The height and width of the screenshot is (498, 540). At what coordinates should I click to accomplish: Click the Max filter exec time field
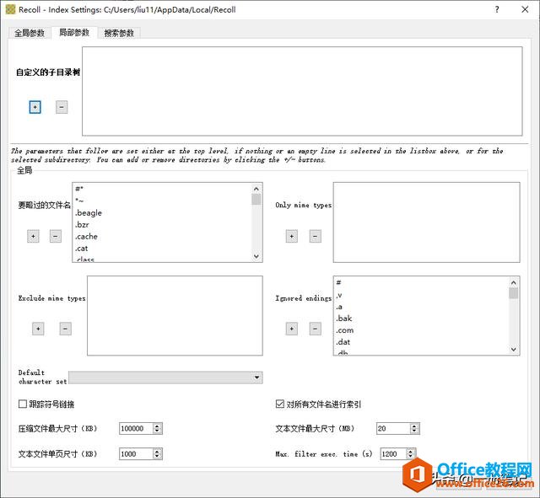(393, 454)
